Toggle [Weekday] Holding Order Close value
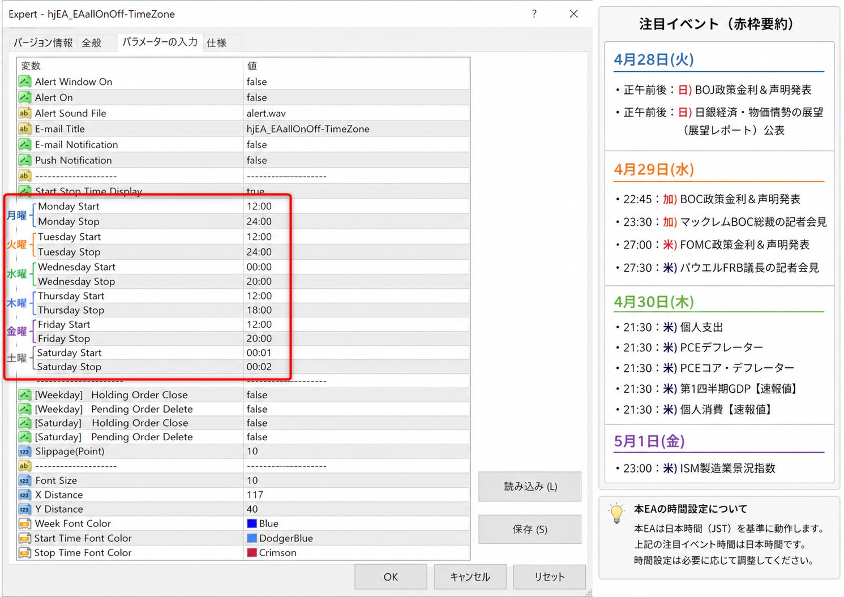 coord(256,395)
